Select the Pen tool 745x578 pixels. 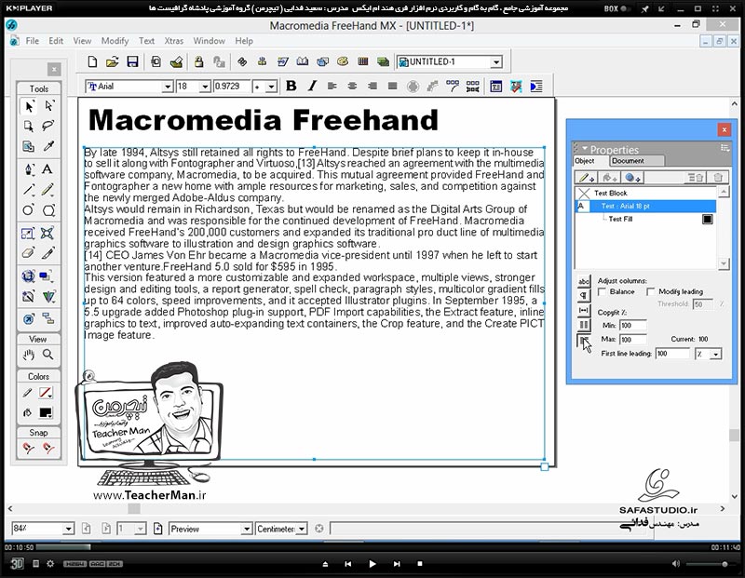point(29,169)
